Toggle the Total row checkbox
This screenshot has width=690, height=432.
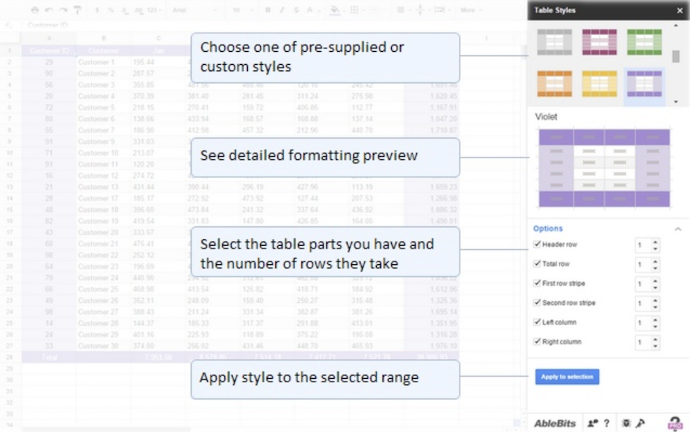click(538, 264)
